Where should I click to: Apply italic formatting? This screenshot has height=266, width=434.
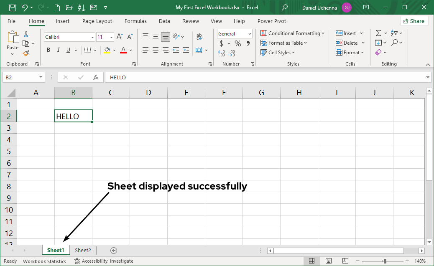[x=58, y=50]
